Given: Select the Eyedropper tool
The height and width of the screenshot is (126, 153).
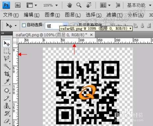Looking at the screenshot, I should pyautogui.click(x=7, y=81).
